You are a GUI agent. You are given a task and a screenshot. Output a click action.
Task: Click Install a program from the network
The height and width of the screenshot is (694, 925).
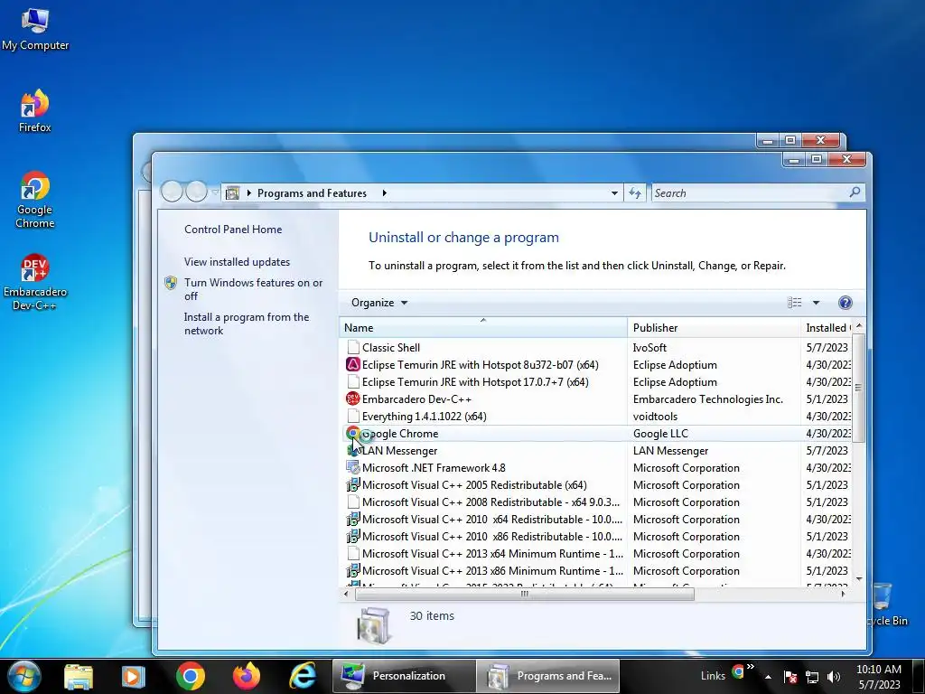point(246,324)
